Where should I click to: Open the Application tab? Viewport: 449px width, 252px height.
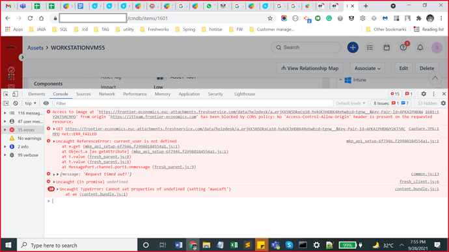tap(189, 94)
